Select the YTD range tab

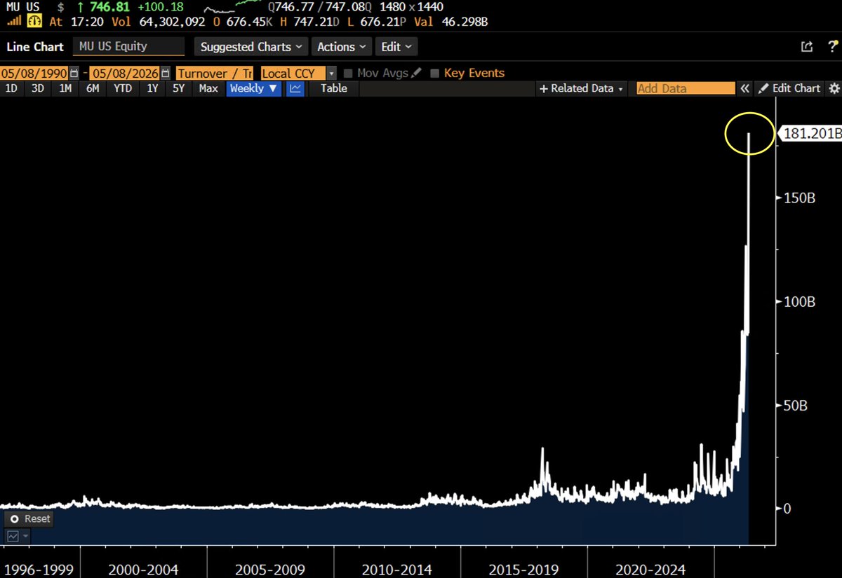coord(122,88)
